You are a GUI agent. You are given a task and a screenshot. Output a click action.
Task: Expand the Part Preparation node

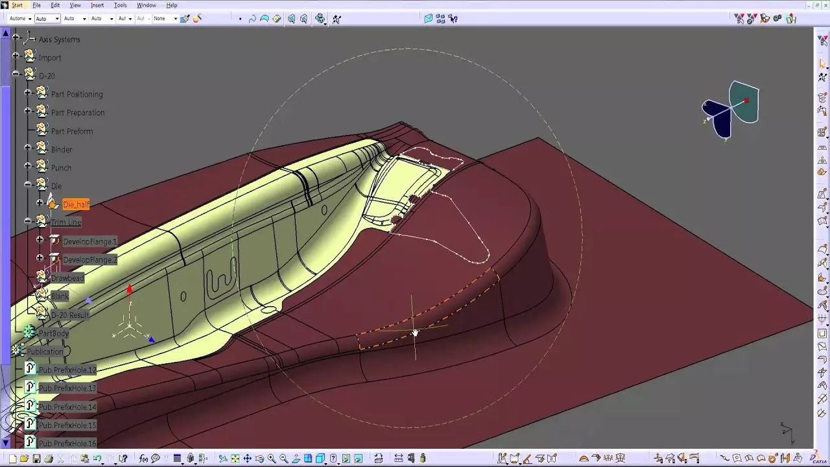pos(28,111)
